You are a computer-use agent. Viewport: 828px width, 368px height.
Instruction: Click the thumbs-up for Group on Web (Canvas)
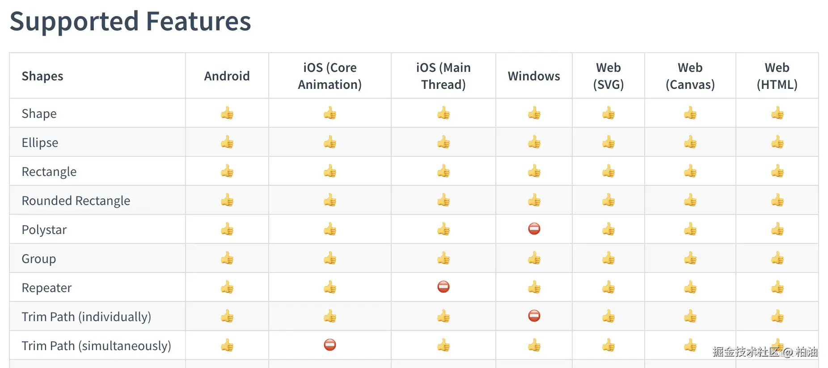pyautogui.click(x=690, y=258)
